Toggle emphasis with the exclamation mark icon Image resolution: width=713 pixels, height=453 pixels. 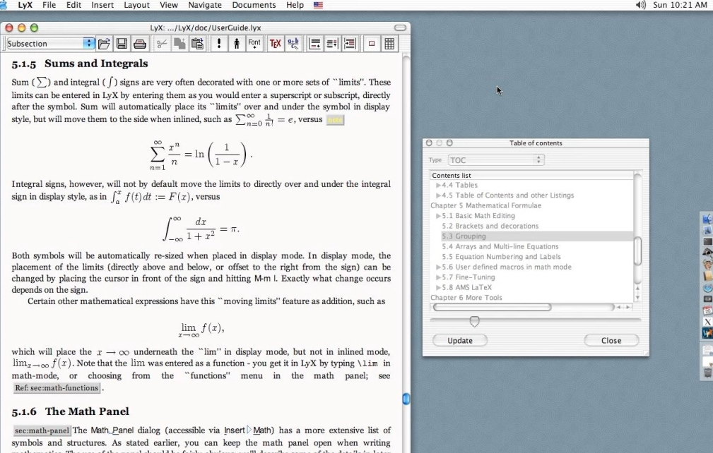click(219, 44)
